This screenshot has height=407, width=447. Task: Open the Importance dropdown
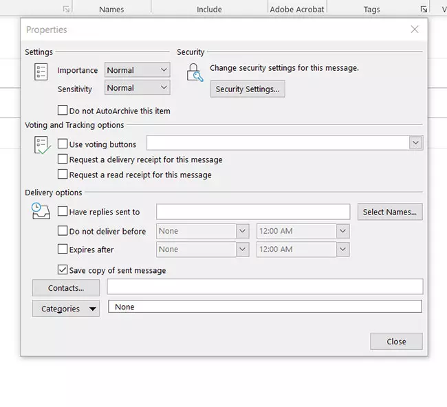(x=137, y=70)
